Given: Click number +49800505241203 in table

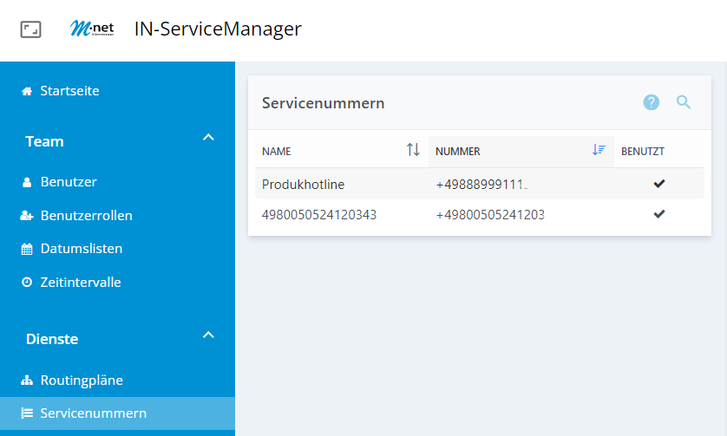Looking at the screenshot, I should 489,215.
